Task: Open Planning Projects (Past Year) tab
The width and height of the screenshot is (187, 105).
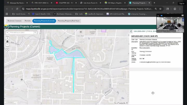Action: pyautogui.click(x=69, y=21)
